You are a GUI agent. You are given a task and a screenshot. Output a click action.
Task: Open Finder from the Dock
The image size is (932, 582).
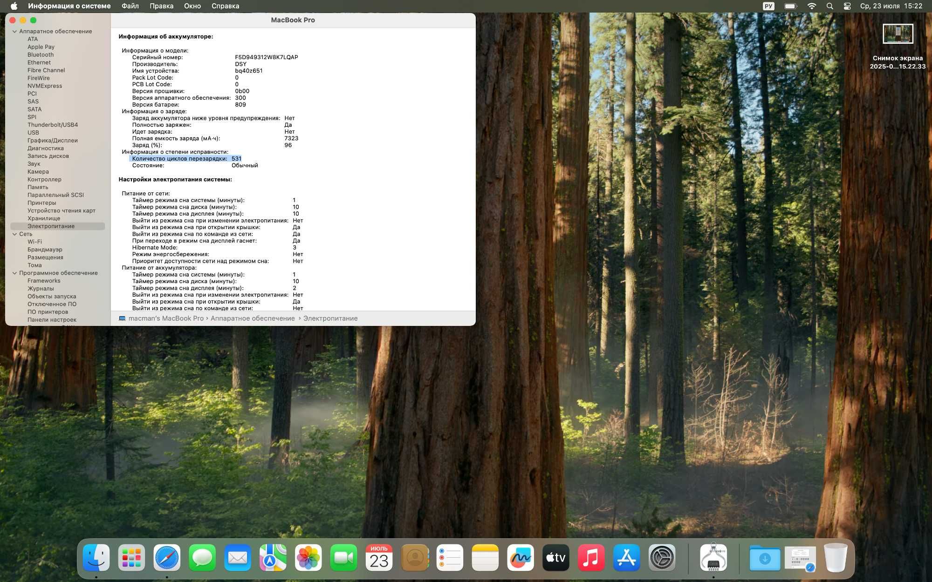coord(96,557)
